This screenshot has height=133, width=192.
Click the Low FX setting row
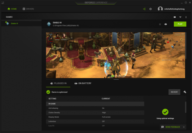click(95, 126)
